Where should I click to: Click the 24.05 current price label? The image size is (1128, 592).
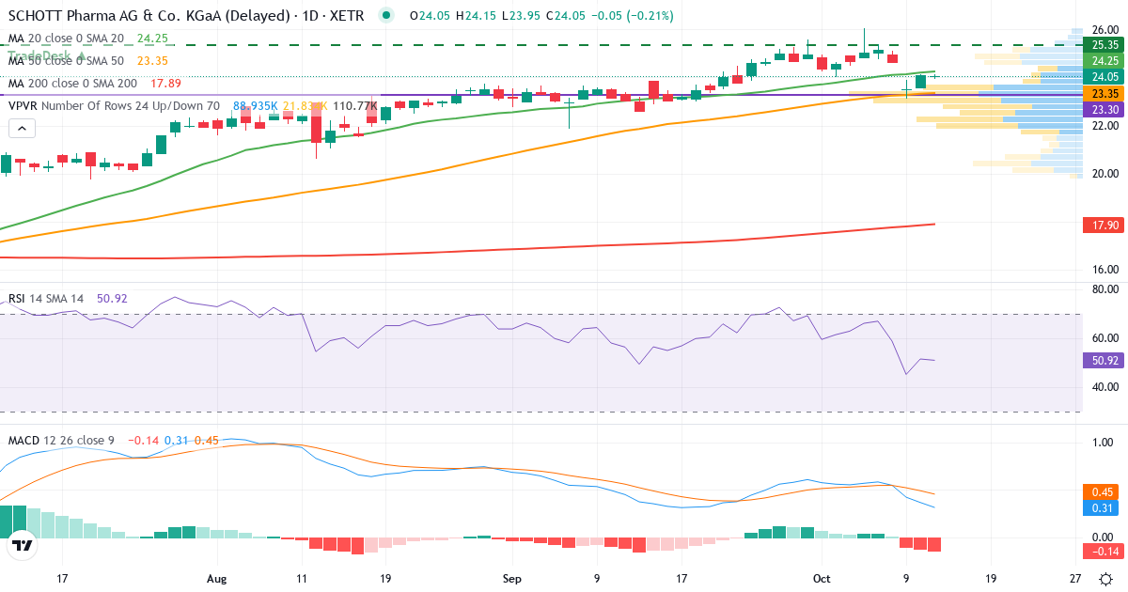tap(1102, 76)
